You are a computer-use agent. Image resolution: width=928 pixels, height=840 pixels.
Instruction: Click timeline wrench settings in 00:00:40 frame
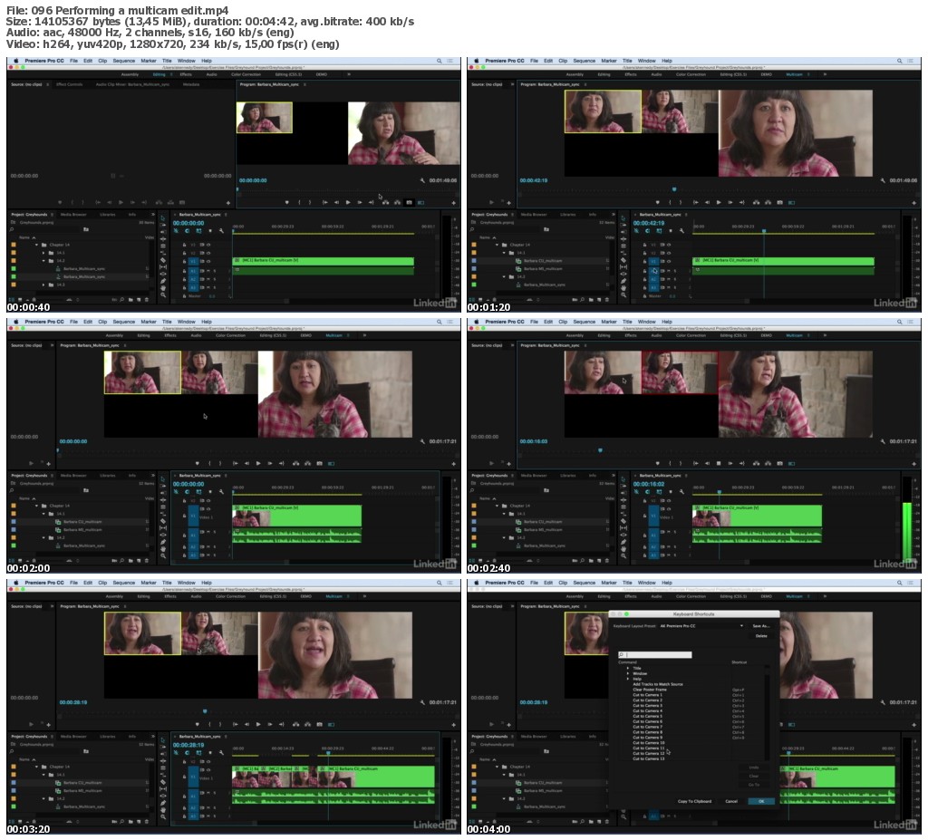(x=221, y=231)
